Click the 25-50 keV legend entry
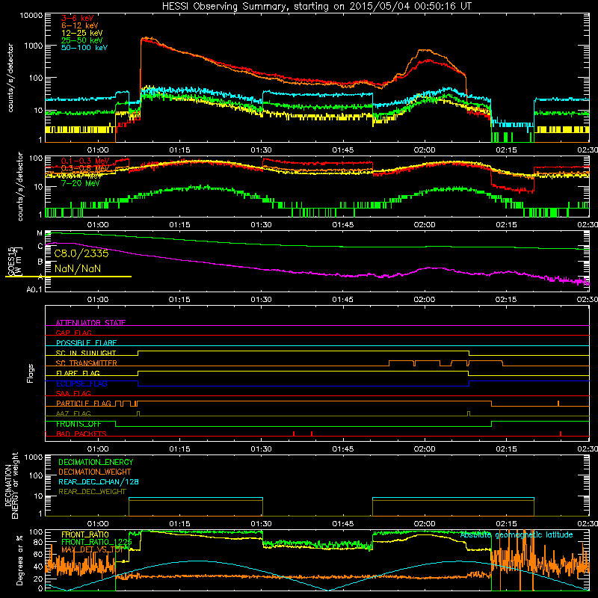The width and height of the screenshot is (598, 598). (81, 40)
